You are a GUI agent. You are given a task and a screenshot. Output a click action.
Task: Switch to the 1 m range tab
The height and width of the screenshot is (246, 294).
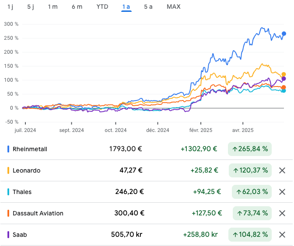point(52,7)
